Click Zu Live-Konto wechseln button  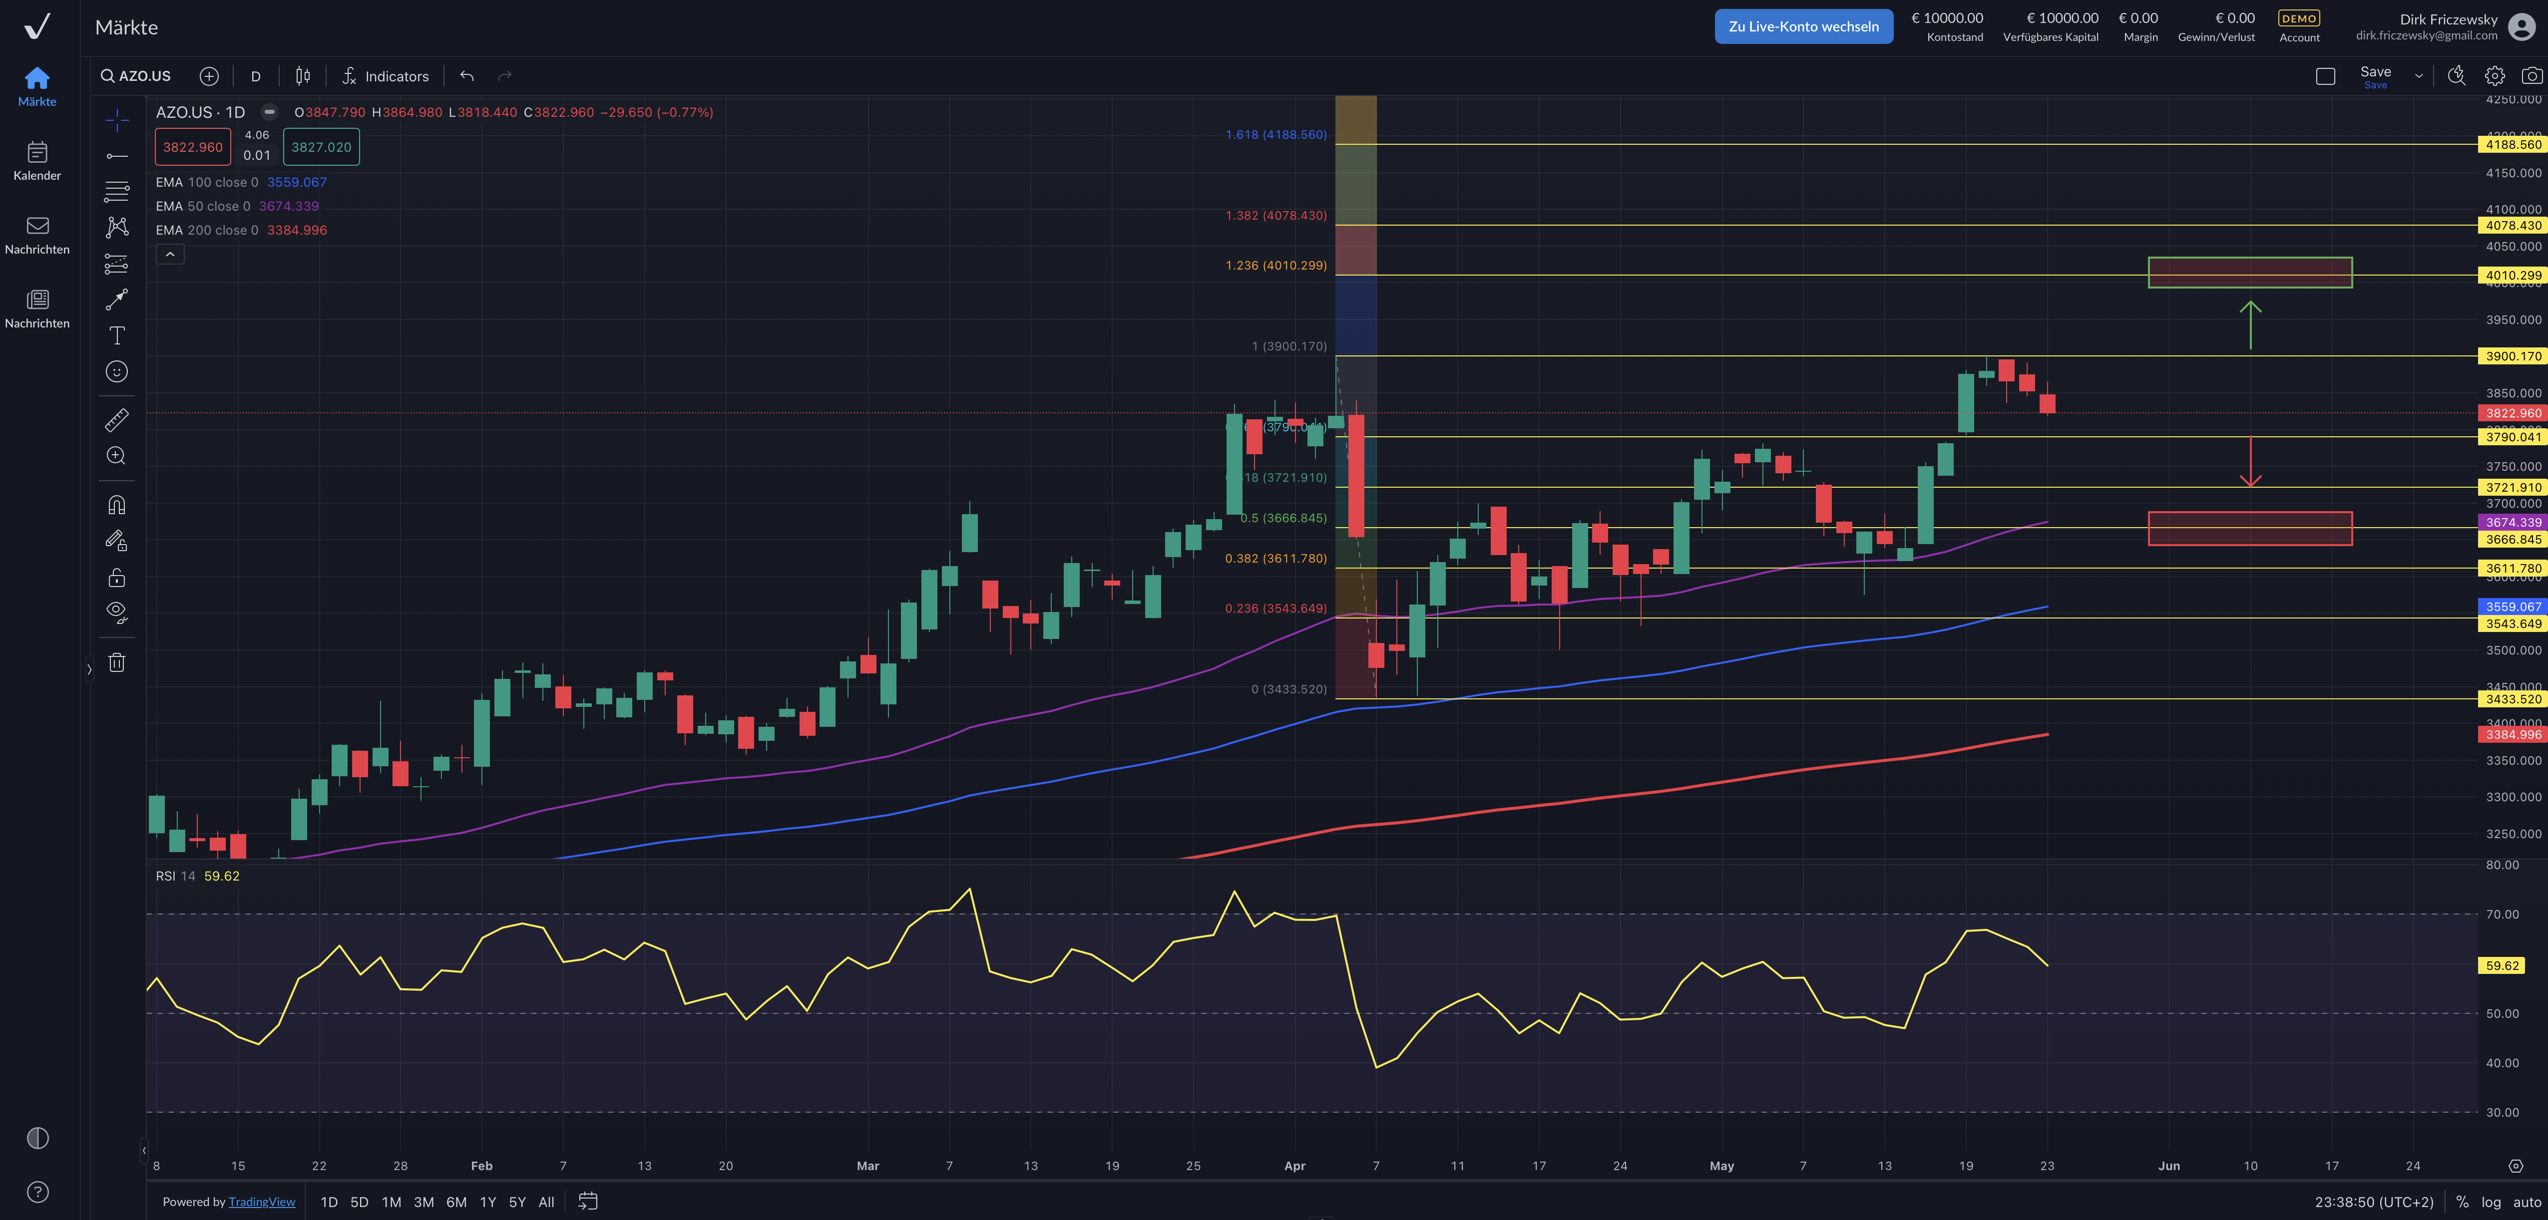click(1803, 26)
